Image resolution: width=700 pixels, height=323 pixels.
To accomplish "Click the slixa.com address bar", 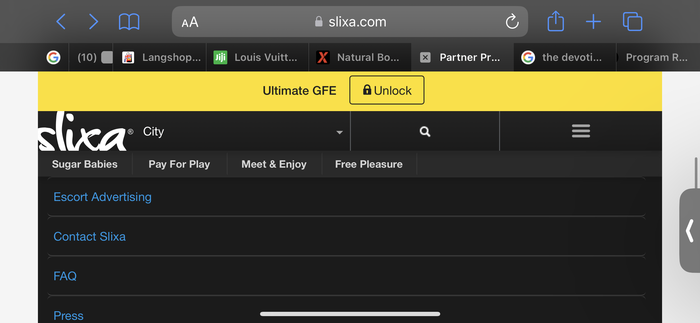I will tap(350, 22).
